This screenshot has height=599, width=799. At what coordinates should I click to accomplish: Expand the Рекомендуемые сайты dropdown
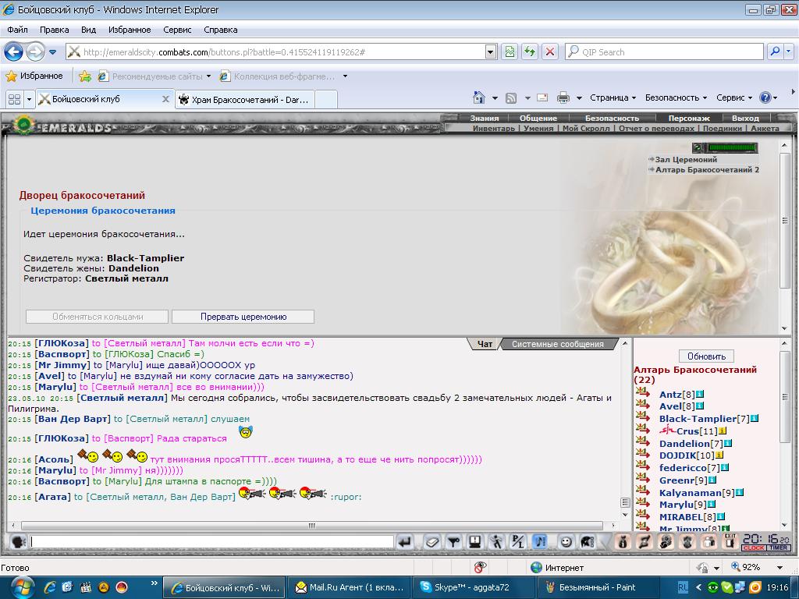(x=208, y=76)
